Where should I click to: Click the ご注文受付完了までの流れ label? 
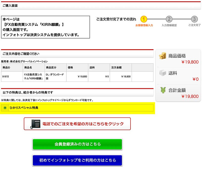(116, 19)
